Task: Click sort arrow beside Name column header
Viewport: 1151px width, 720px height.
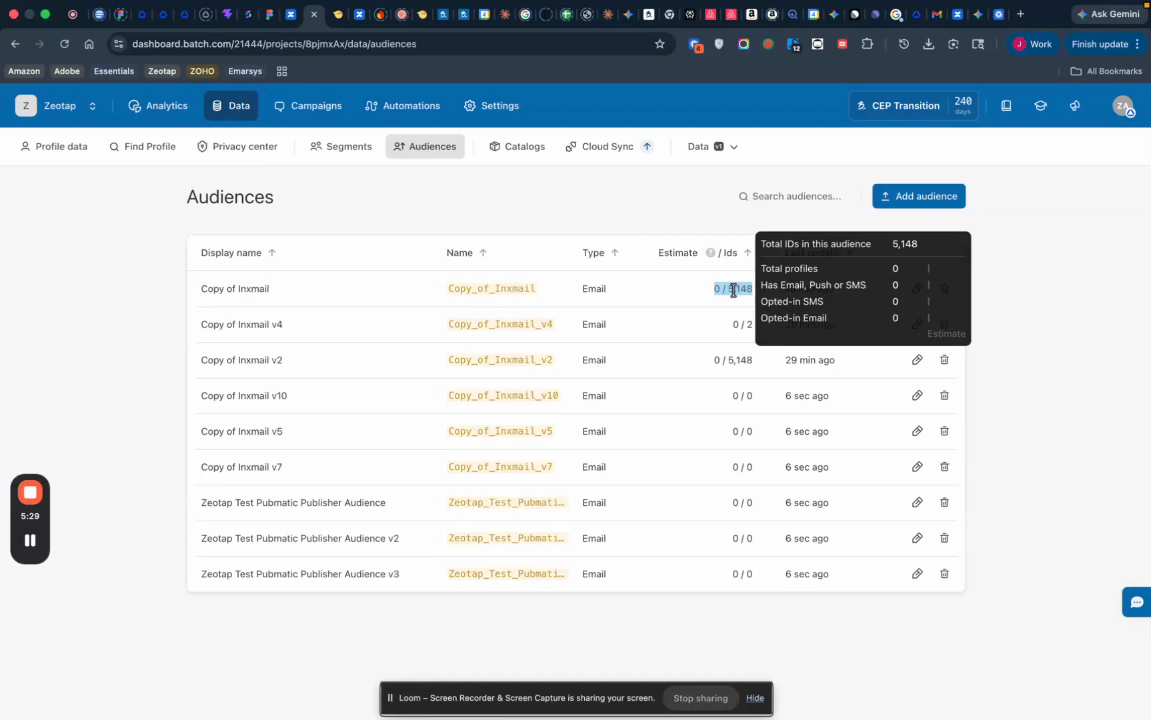Action: click(x=483, y=253)
